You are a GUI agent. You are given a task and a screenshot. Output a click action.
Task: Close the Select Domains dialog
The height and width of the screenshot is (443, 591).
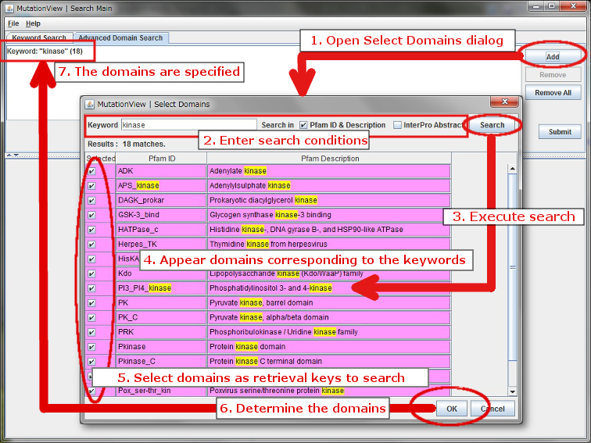point(504,104)
